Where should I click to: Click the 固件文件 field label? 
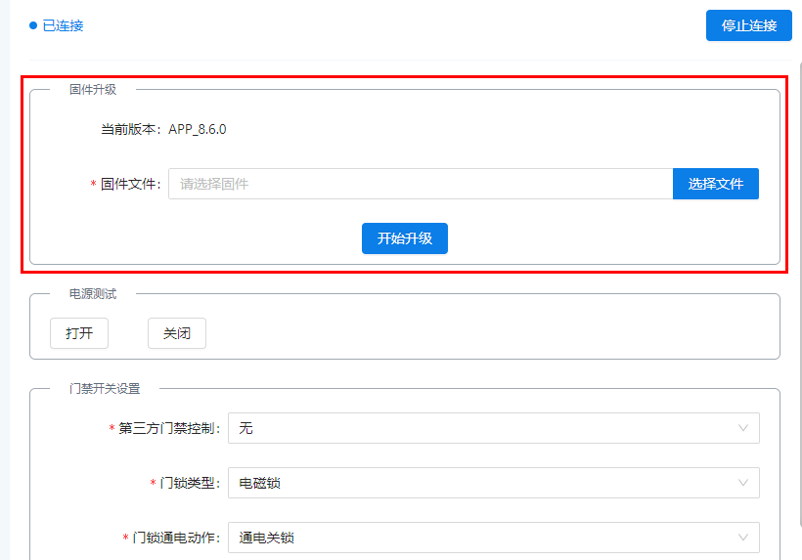click(130, 184)
